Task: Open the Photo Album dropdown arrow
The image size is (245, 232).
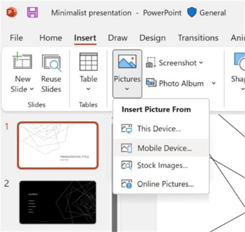Action: tap(214, 83)
